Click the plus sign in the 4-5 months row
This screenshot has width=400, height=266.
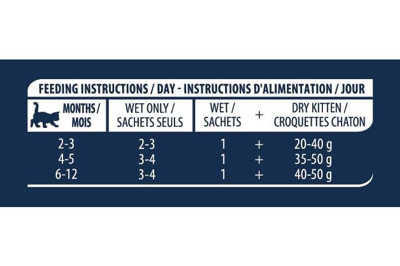coord(259,160)
